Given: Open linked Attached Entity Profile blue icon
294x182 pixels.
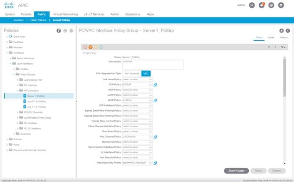Looking at the screenshot, I should (x=155, y=163).
